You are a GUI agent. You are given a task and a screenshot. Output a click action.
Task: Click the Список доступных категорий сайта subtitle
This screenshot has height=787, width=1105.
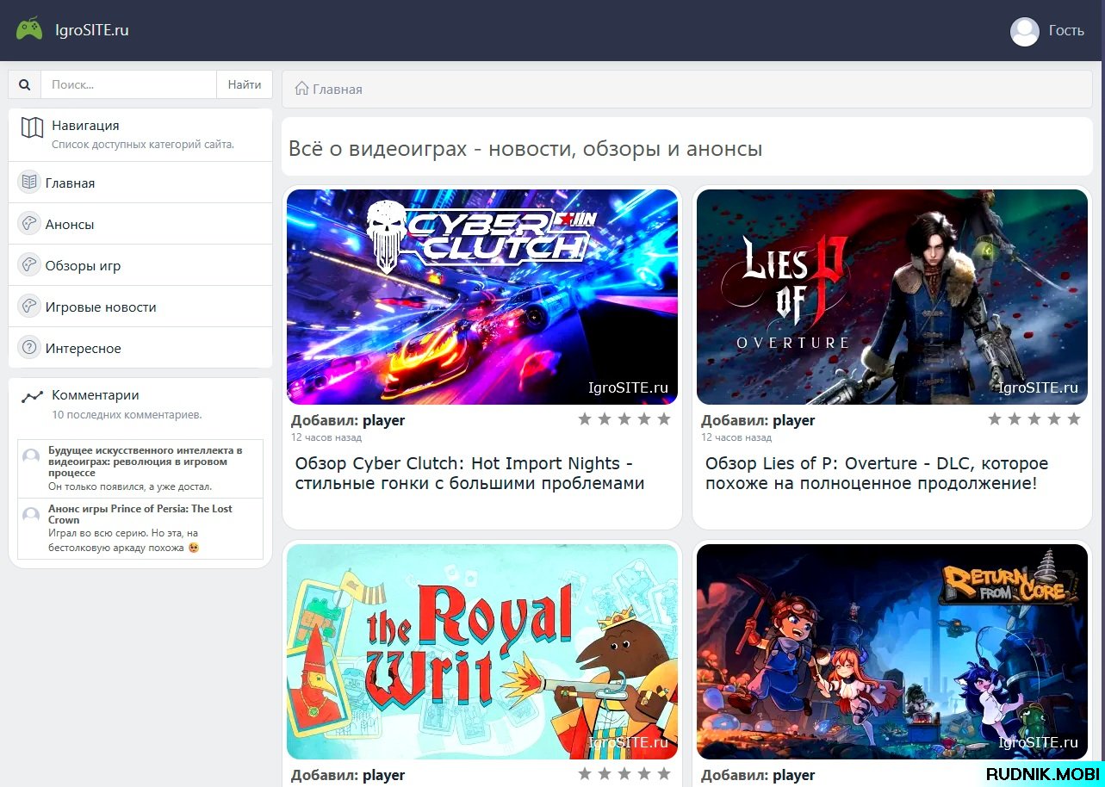tap(143, 145)
